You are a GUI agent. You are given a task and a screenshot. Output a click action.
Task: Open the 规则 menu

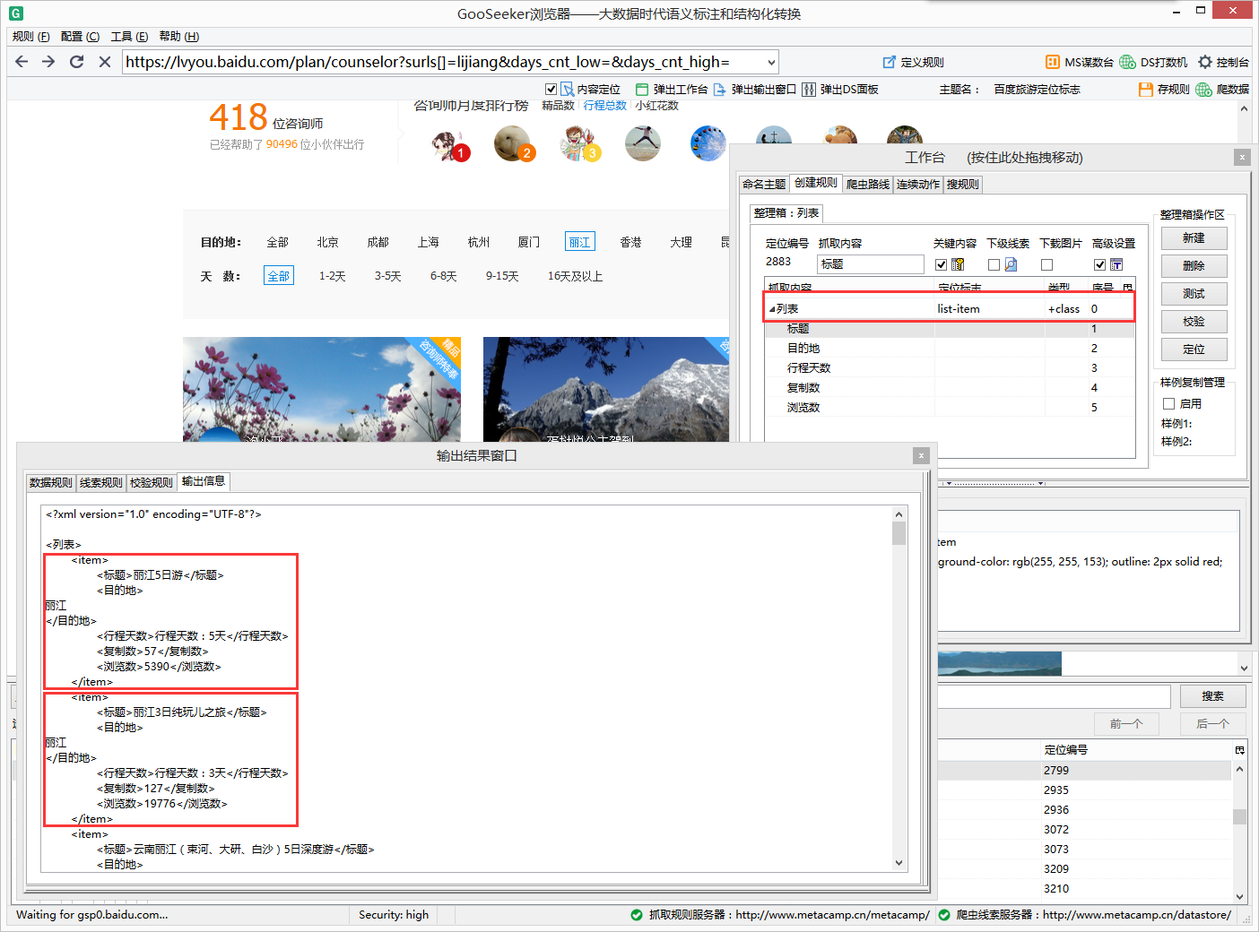coord(30,37)
